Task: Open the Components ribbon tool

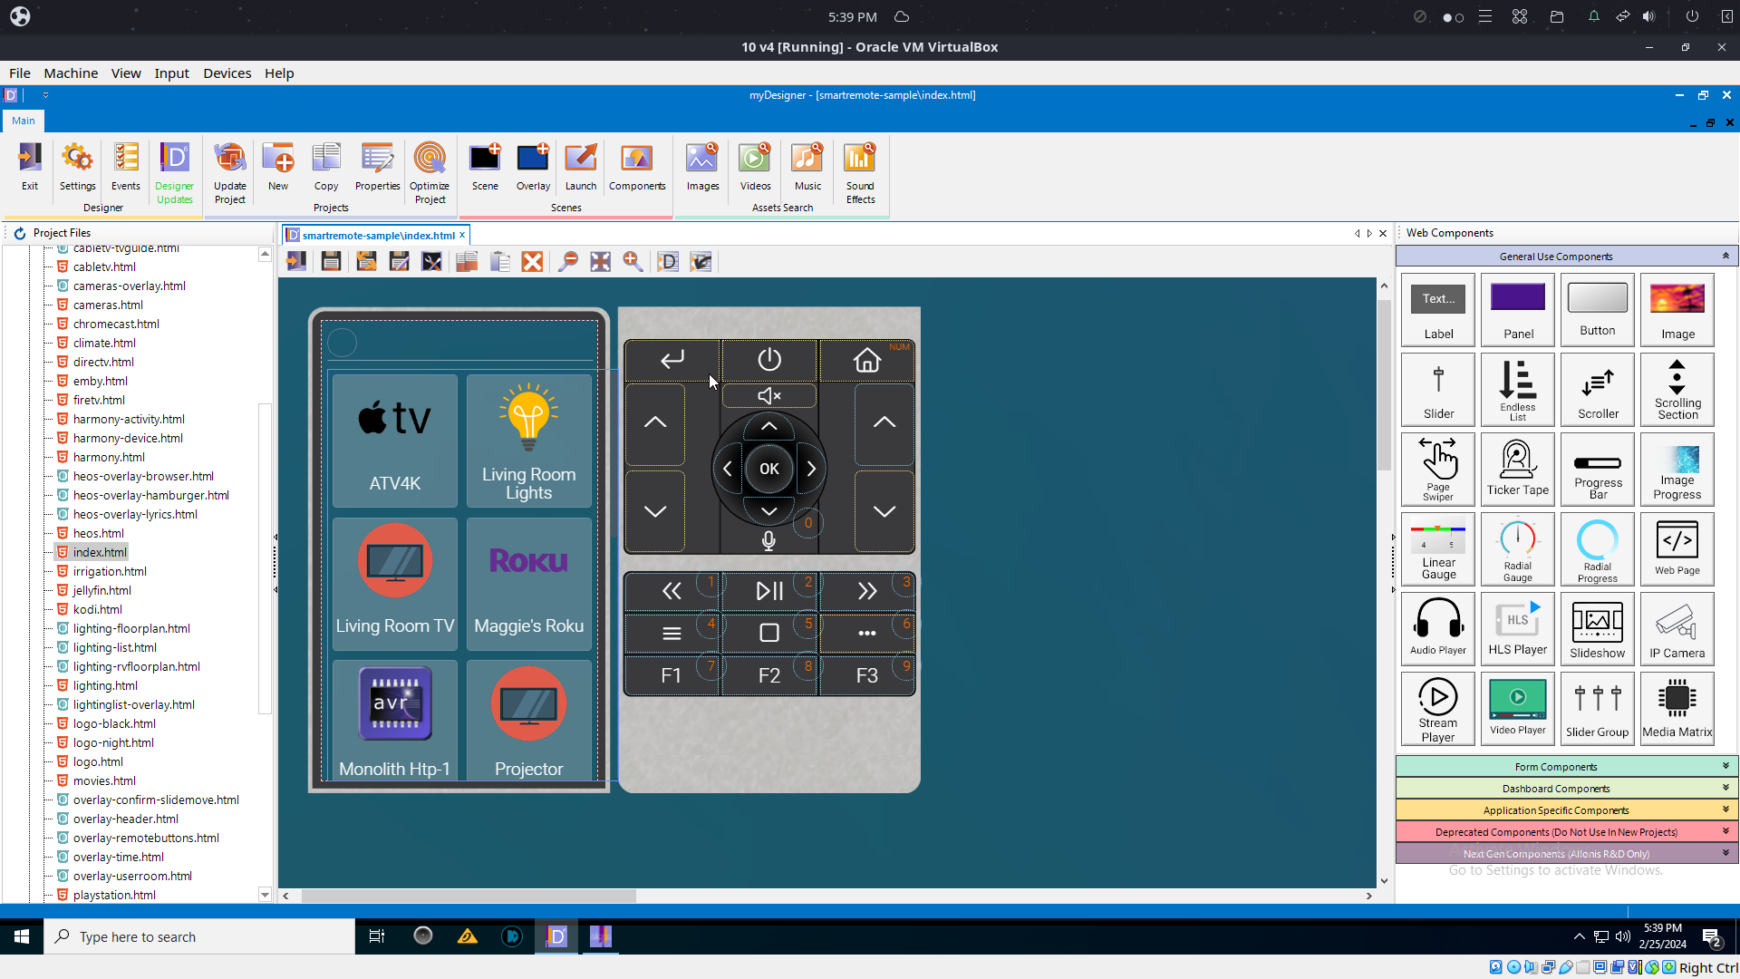Action: coord(637,167)
